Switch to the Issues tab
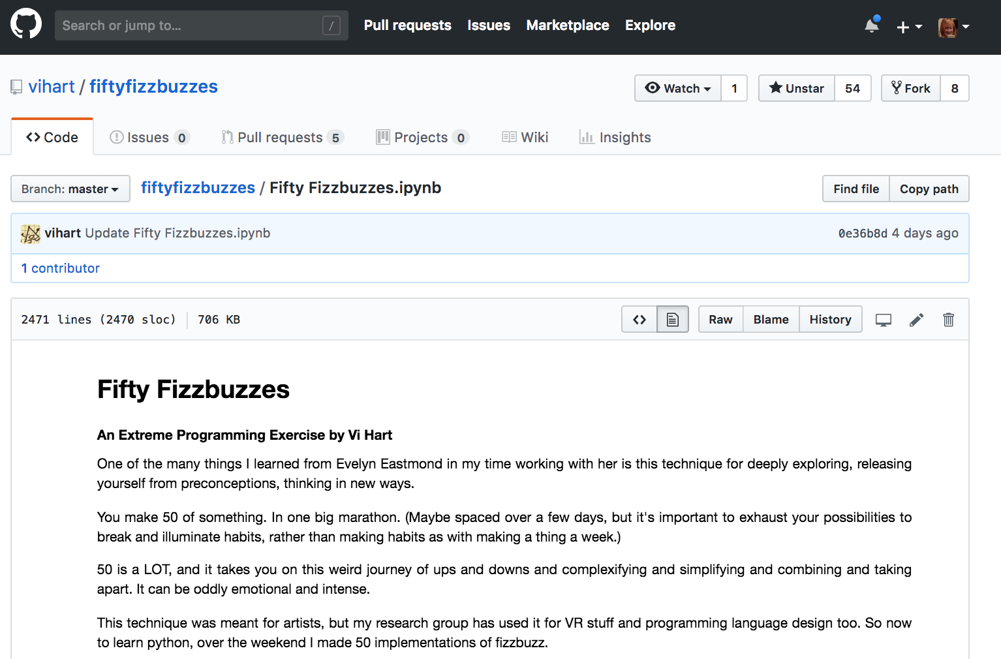 (149, 137)
